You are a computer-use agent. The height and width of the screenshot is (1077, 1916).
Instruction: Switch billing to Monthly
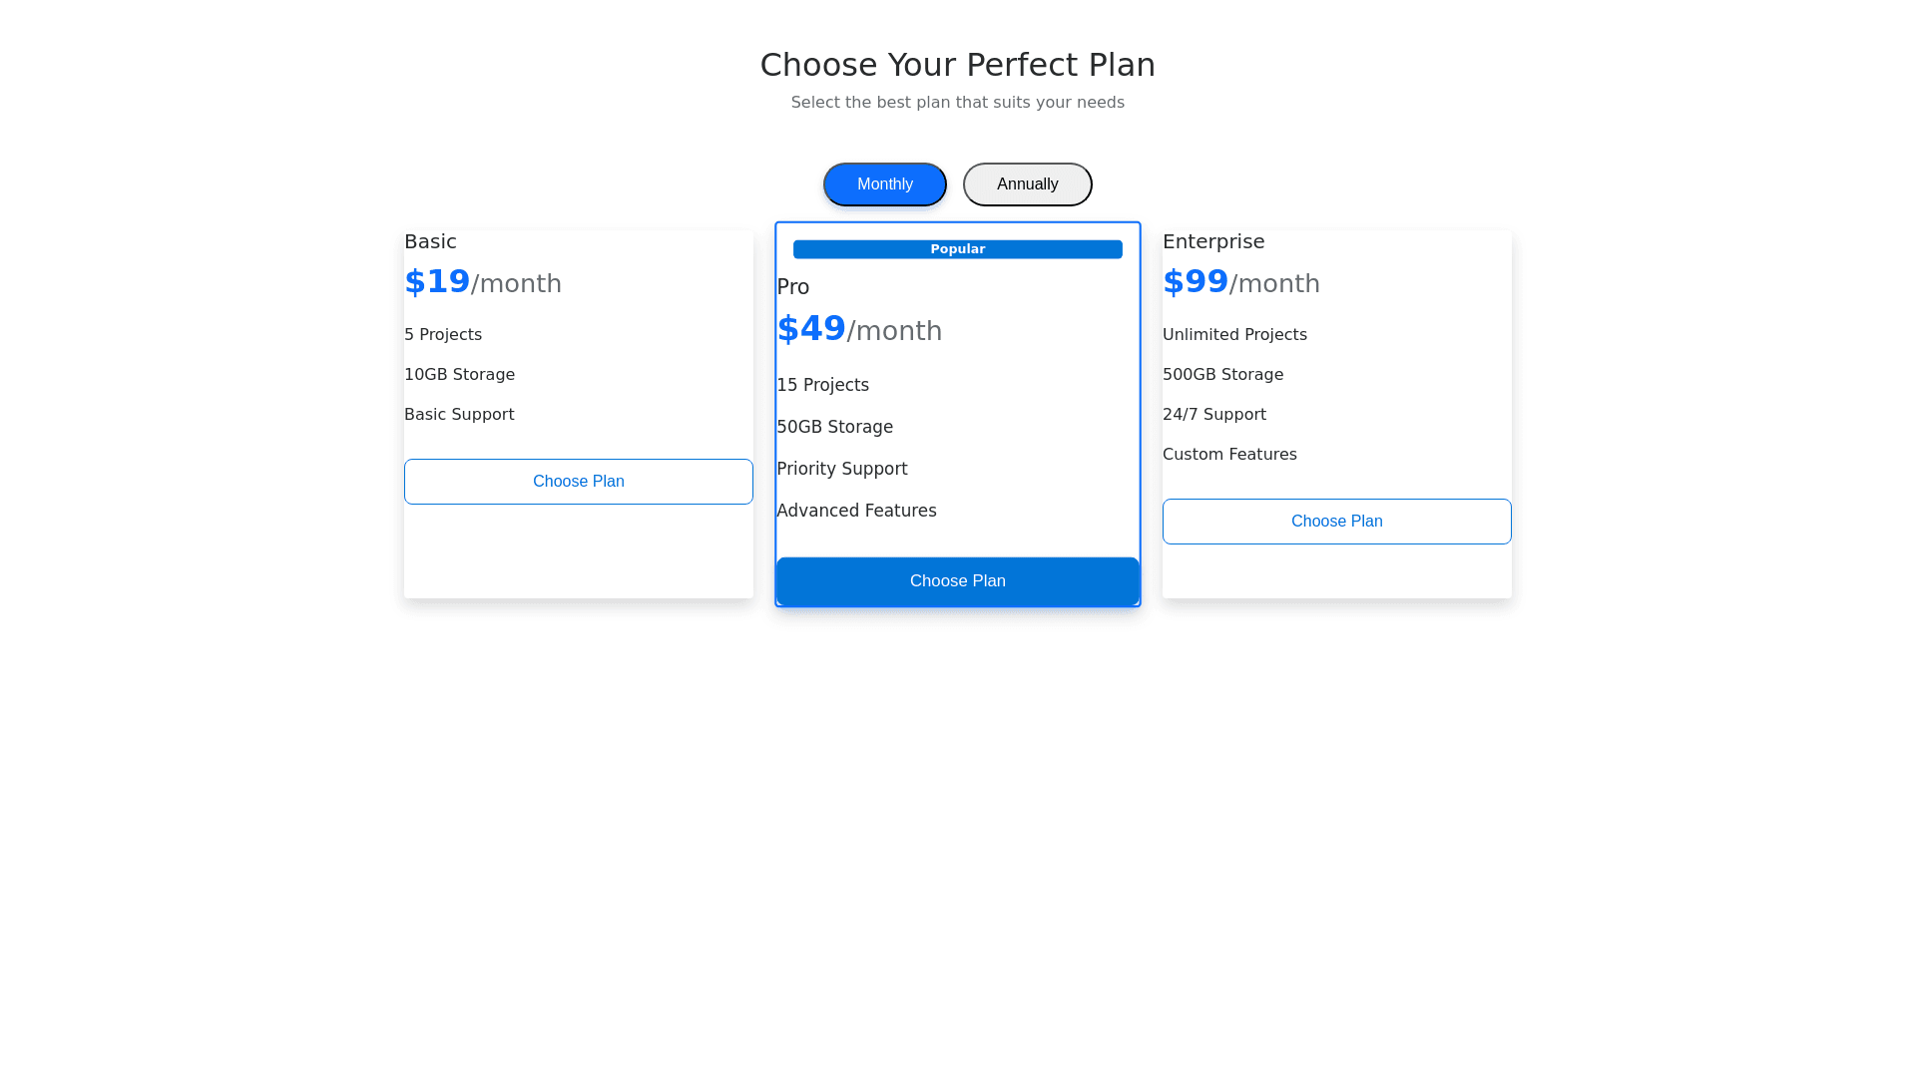click(884, 184)
